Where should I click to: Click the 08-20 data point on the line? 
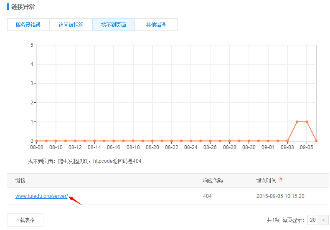pyautogui.click(x=152, y=141)
